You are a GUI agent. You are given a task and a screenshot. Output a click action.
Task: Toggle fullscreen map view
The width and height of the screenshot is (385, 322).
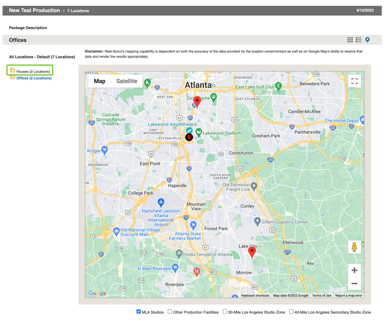click(354, 81)
